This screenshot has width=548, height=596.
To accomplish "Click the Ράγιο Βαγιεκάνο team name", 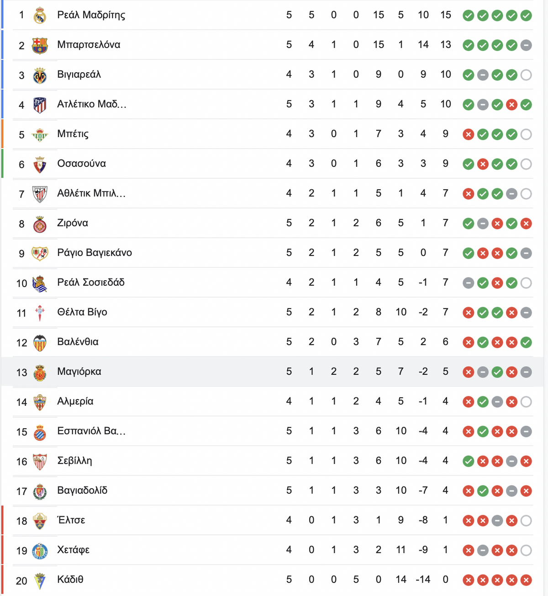I will (95, 253).
